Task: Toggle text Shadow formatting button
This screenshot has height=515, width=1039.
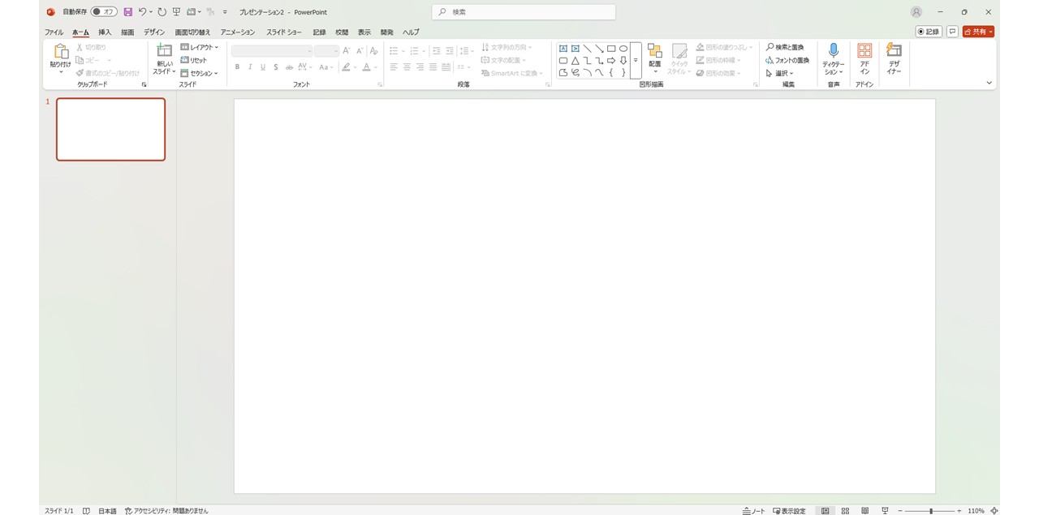Action: (276, 67)
